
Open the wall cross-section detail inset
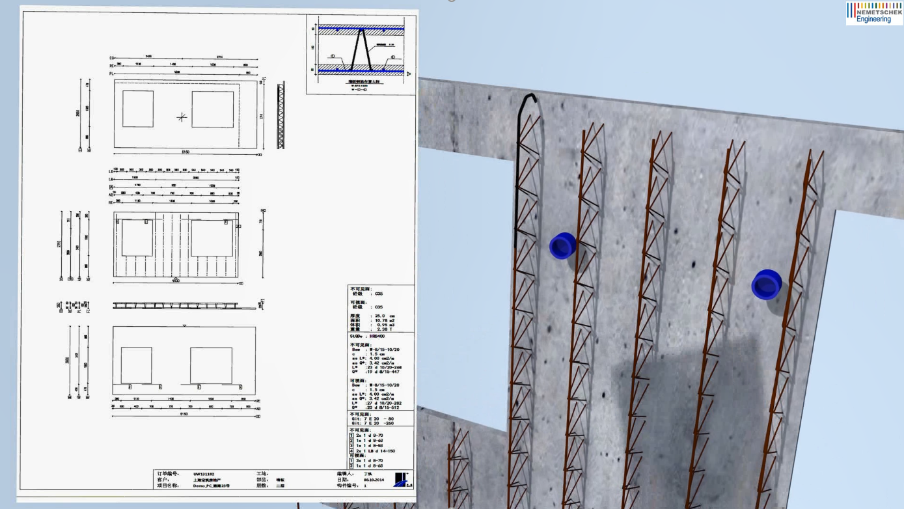tap(360, 55)
